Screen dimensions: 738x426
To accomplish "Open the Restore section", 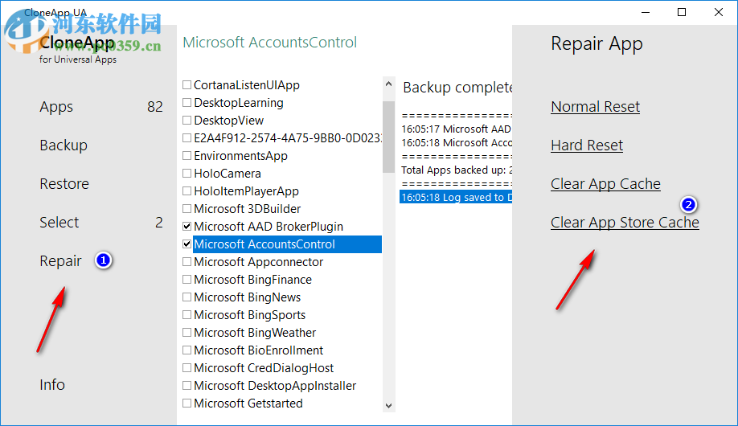I will [x=64, y=184].
